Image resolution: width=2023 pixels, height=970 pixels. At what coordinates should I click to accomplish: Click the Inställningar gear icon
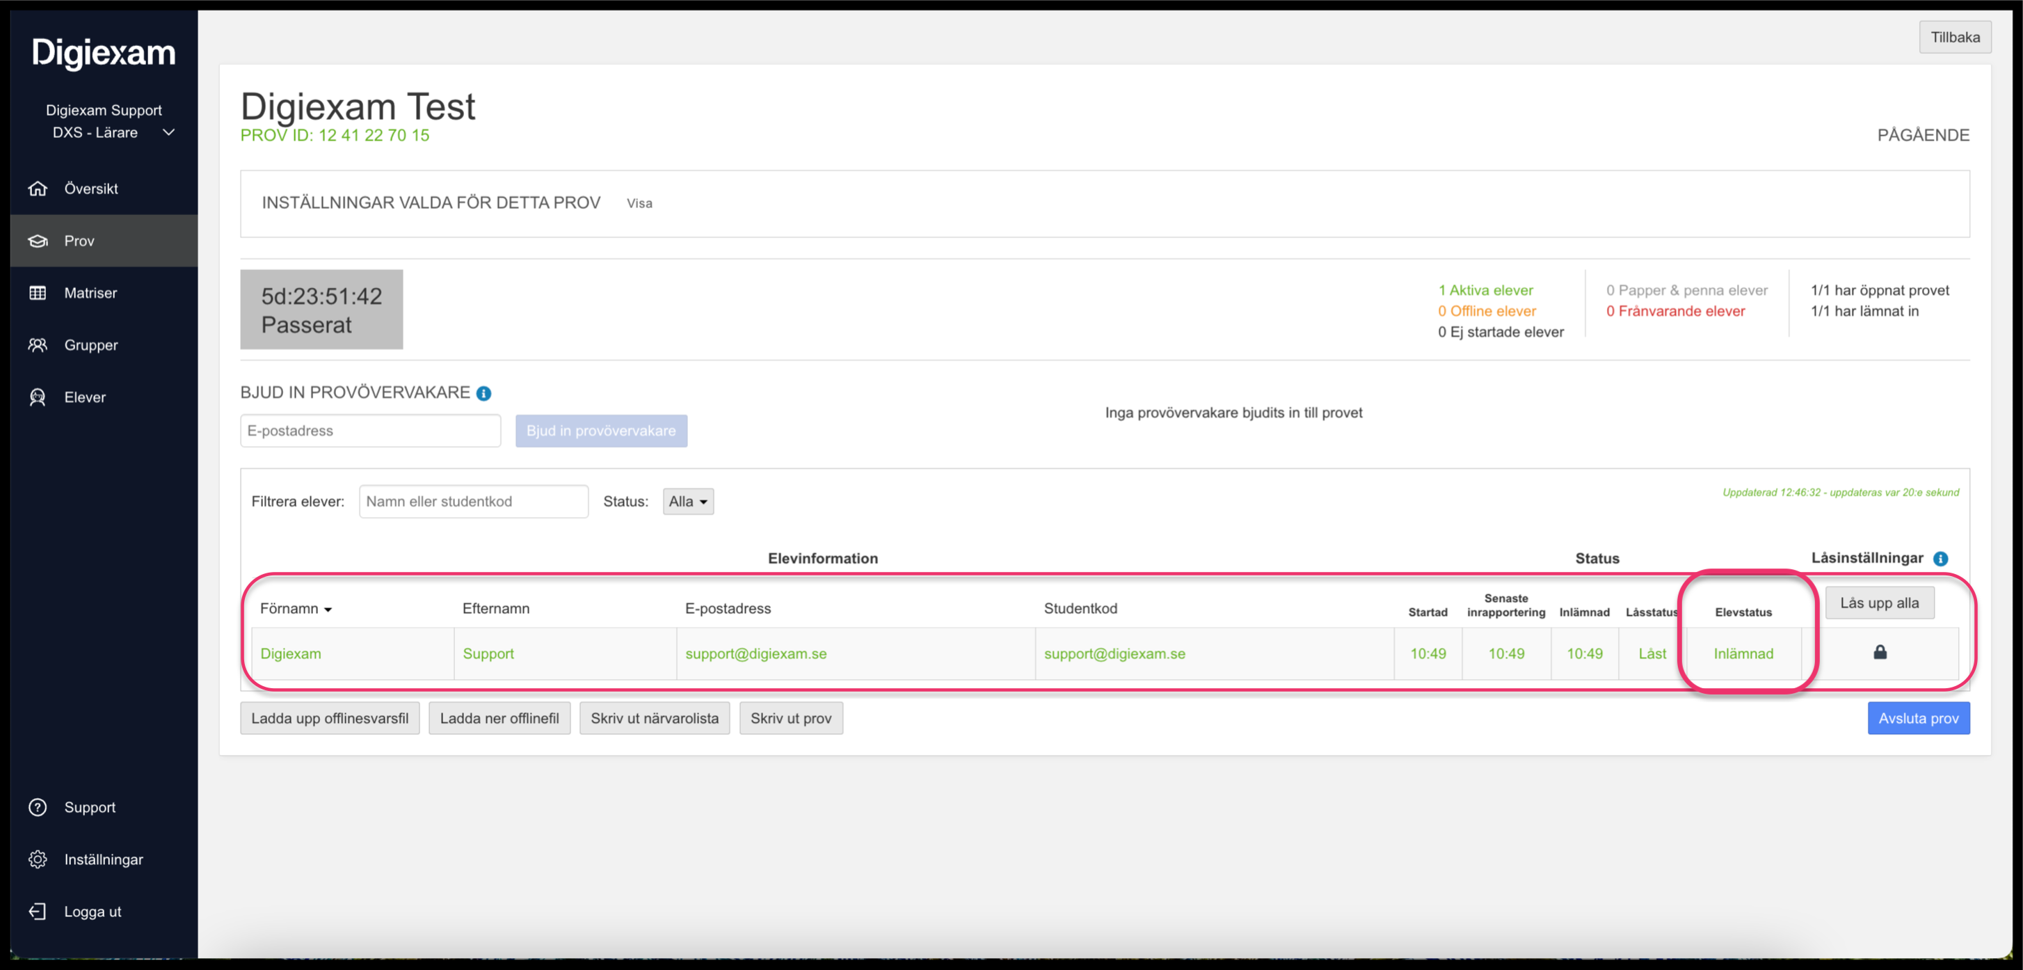(x=38, y=859)
